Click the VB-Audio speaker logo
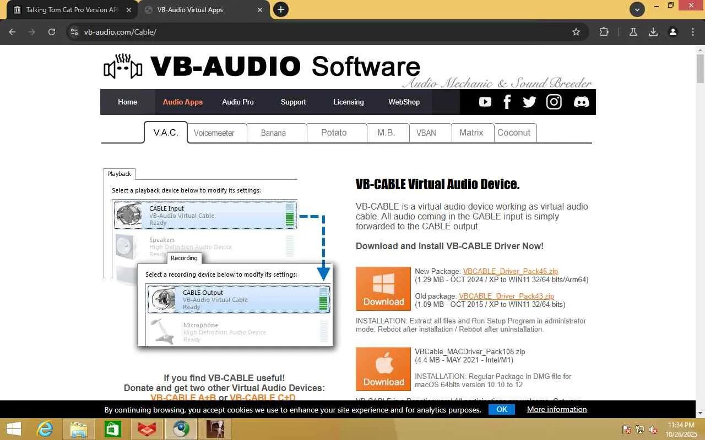The image size is (705, 440). 123,67
